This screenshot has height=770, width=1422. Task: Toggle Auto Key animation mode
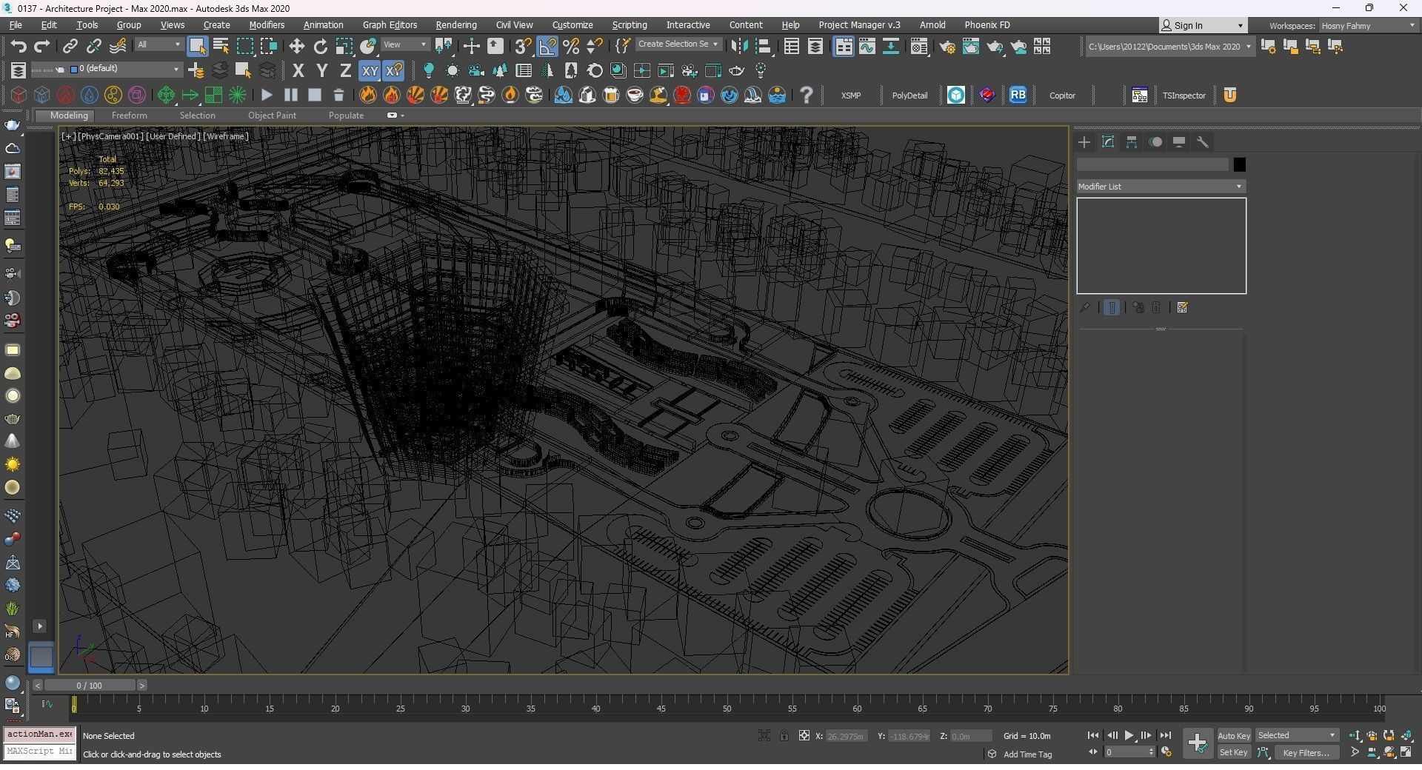pos(1234,736)
